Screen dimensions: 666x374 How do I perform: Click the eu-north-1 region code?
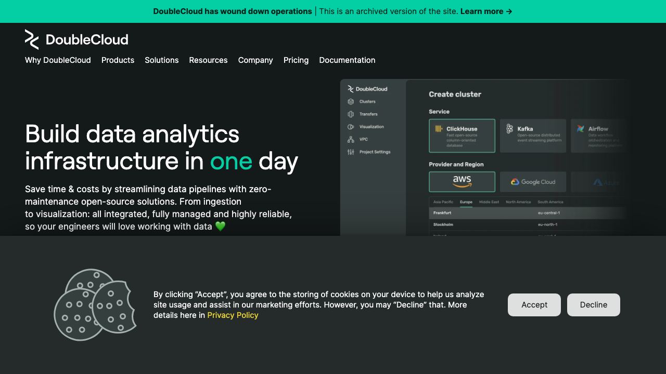click(x=548, y=224)
